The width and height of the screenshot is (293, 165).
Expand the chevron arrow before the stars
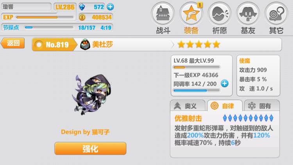(x=172, y=45)
